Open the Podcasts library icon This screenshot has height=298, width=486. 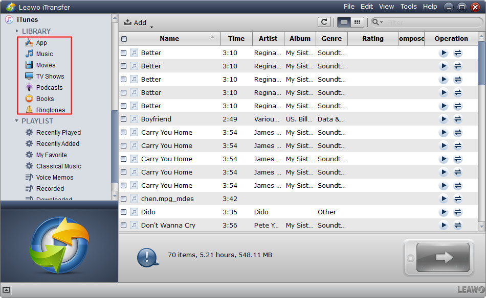tap(29, 87)
